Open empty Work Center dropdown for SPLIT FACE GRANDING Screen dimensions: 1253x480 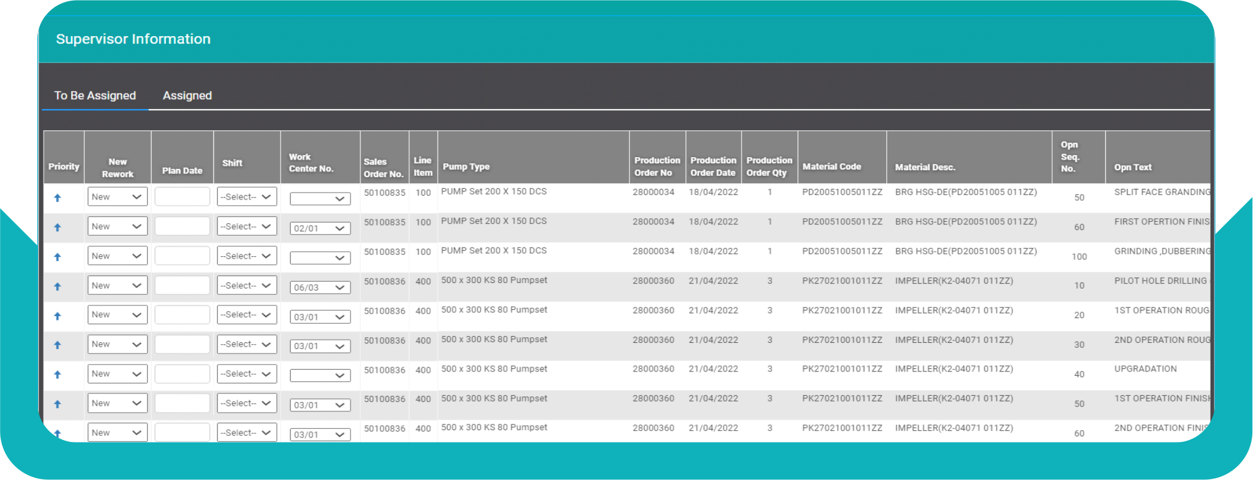(x=320, y=198)
